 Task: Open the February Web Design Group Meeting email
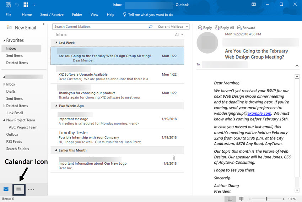click(x=117, y=56)
